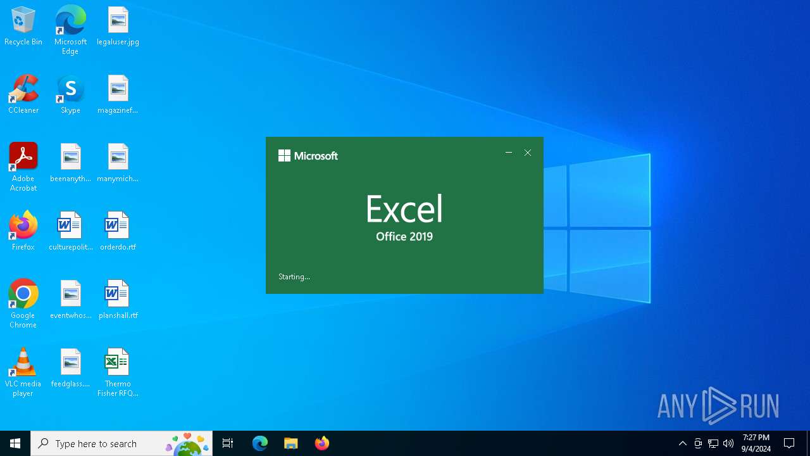
Task: Open network status tray icon
Action: tap(713, 443)
